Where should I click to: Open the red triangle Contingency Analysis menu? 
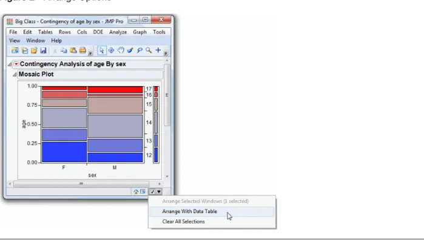pos(16,64)
